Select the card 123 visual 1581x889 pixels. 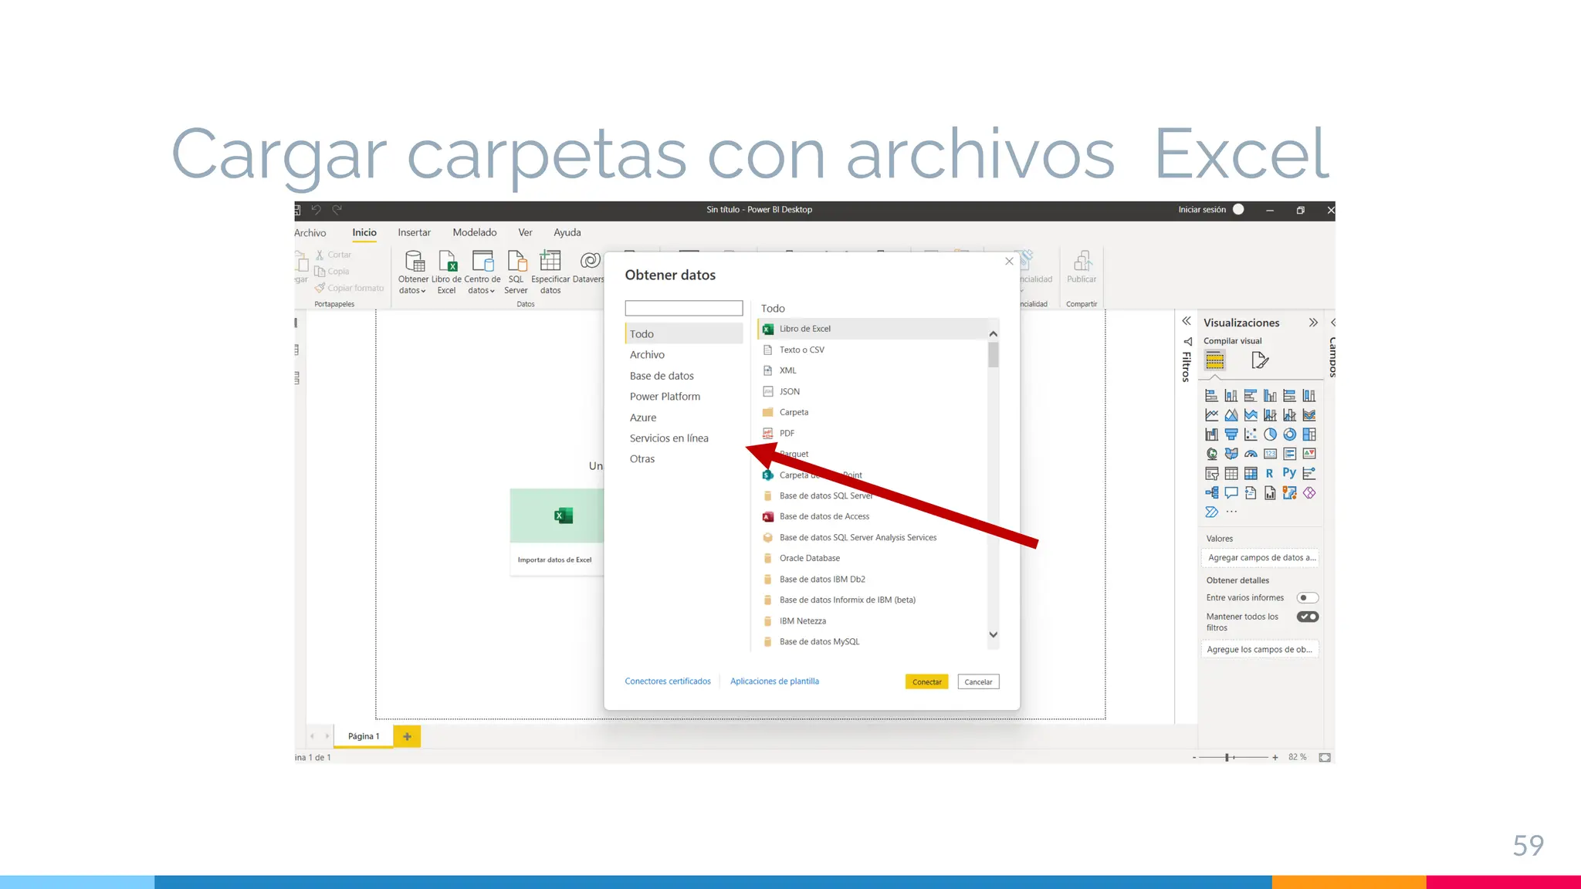point(1270,454)
